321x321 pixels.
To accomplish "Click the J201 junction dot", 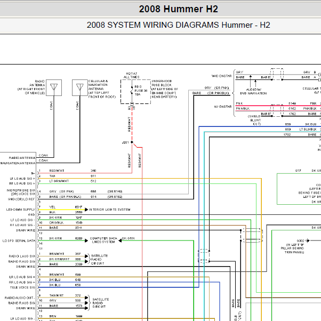I will pos(132,142).
